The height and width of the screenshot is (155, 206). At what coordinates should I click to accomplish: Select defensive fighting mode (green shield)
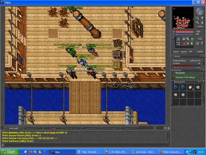pyautogui.click(x=192, y=39)
